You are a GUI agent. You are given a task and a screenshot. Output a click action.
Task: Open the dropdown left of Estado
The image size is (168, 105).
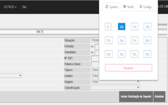point(11,76)
